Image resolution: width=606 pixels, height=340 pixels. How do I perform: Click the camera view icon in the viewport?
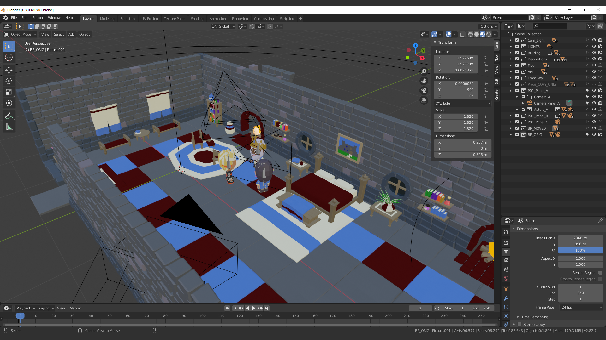pyautogui.click(x=424, y=91)
